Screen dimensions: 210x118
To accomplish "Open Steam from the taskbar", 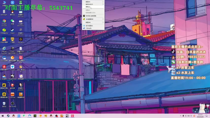I will (8, 116).
